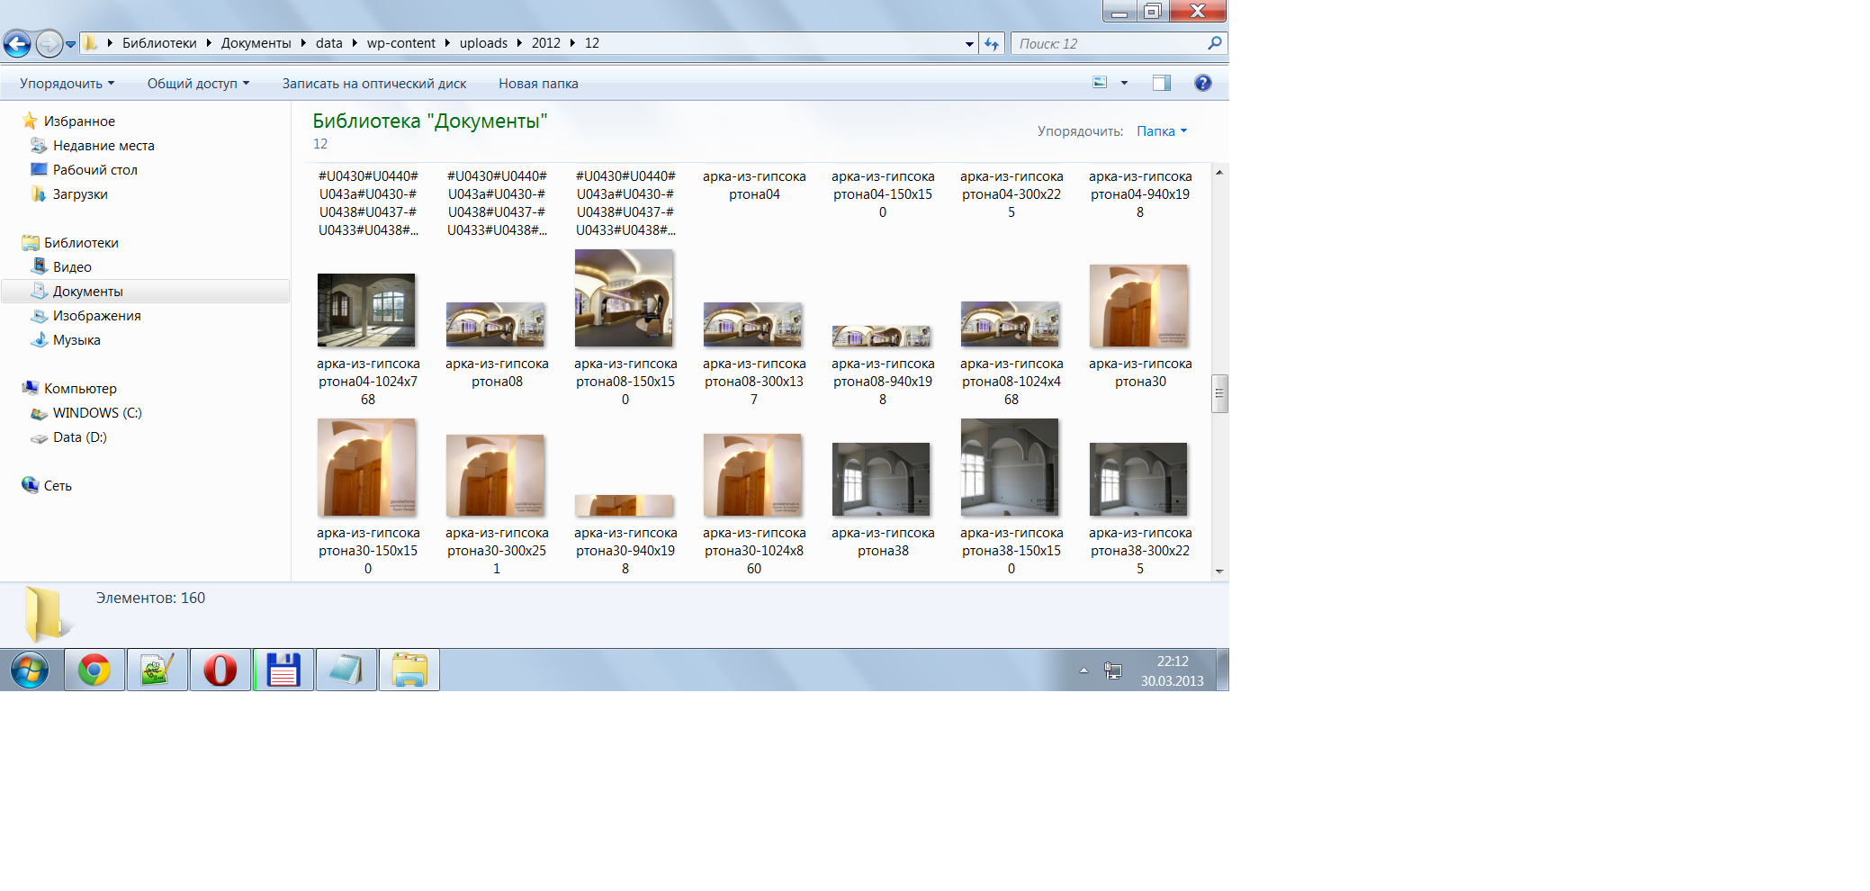Select thumbnail 'арка-из-гипсокартона38-300x225'
The width and height of the screenshot is (1870, 891).
tap(1138, 479)
